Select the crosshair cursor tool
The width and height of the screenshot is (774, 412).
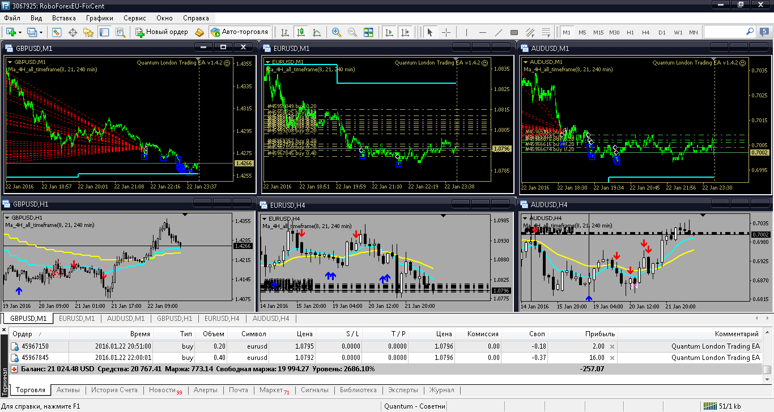tap(446, 32)
